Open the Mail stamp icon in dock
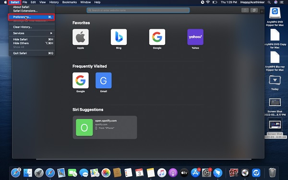 point(61,173)
